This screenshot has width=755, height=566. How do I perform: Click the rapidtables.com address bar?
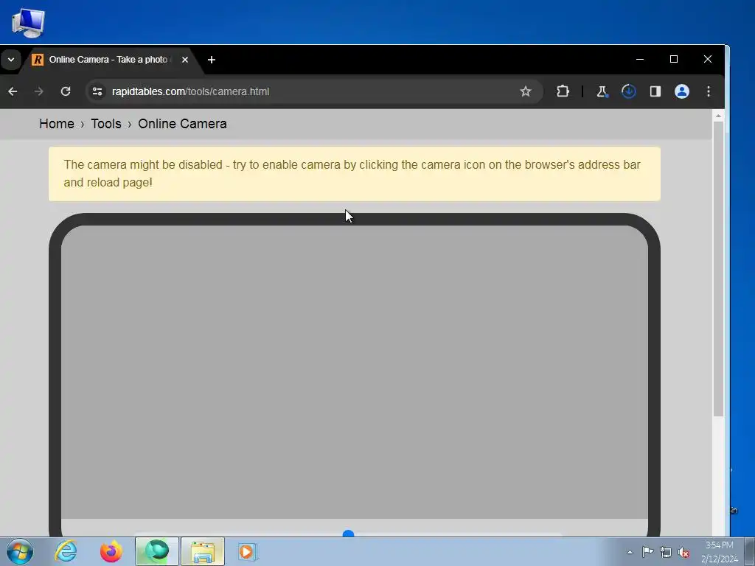314,91
